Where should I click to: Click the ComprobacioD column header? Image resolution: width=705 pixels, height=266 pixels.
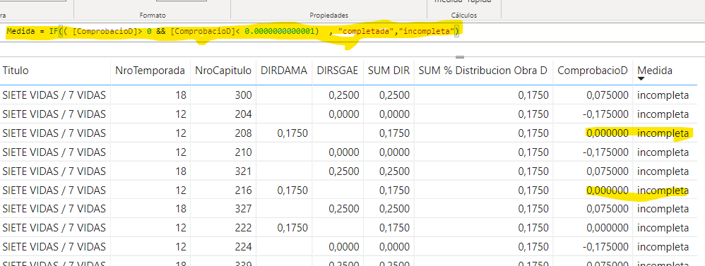pyautogui.click(x=593, y=71)
